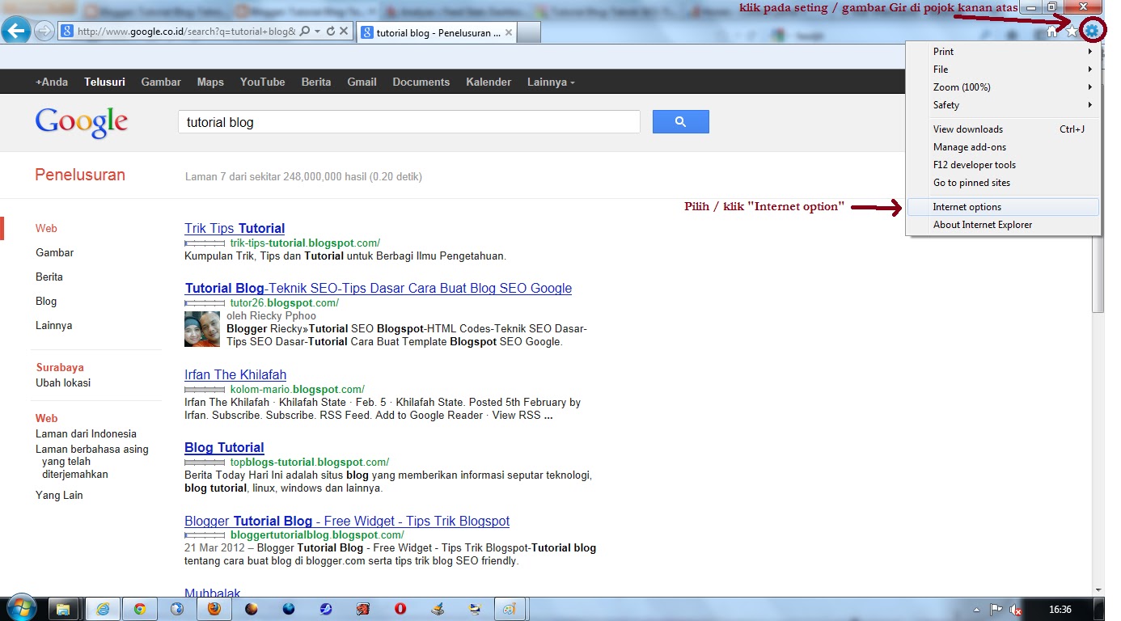
Task: Select Web in left sidebar
Action: coord(46,228)
